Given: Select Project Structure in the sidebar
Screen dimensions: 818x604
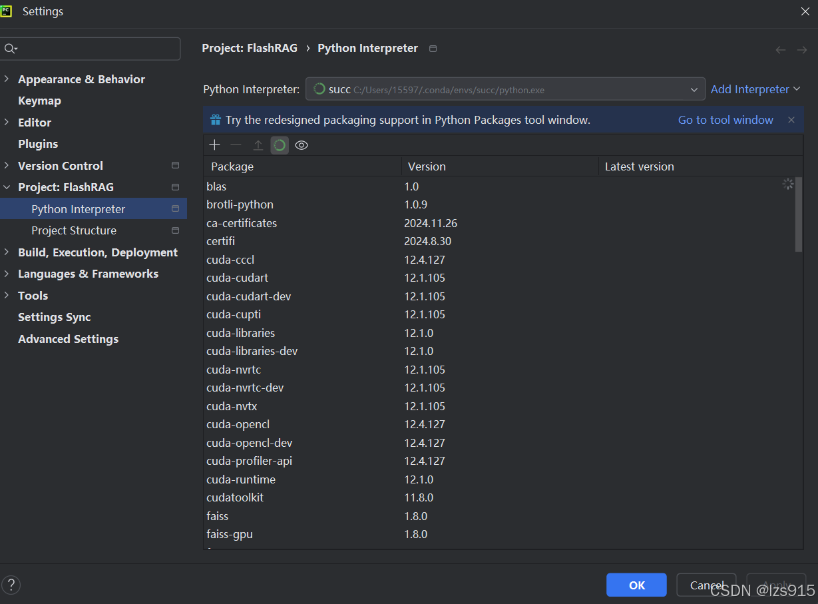Looking at the screenshot, I should [74, 230].
